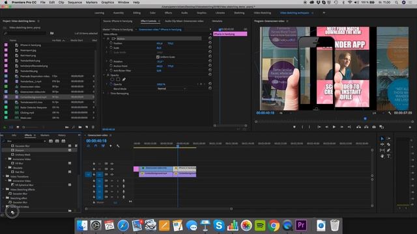Toggle eye output for the second video track
The width and height of the screenshot is (417, 234).
click(112, 169)
